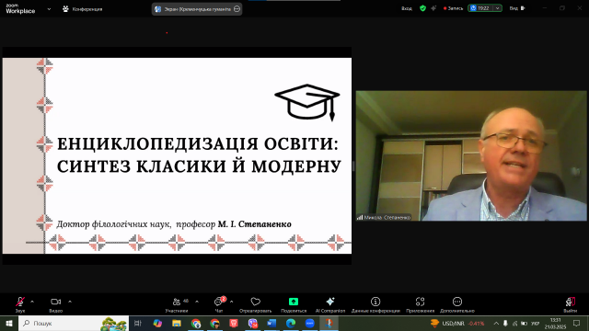Open Microsoft Edge from the taskbar

[291, 323]
